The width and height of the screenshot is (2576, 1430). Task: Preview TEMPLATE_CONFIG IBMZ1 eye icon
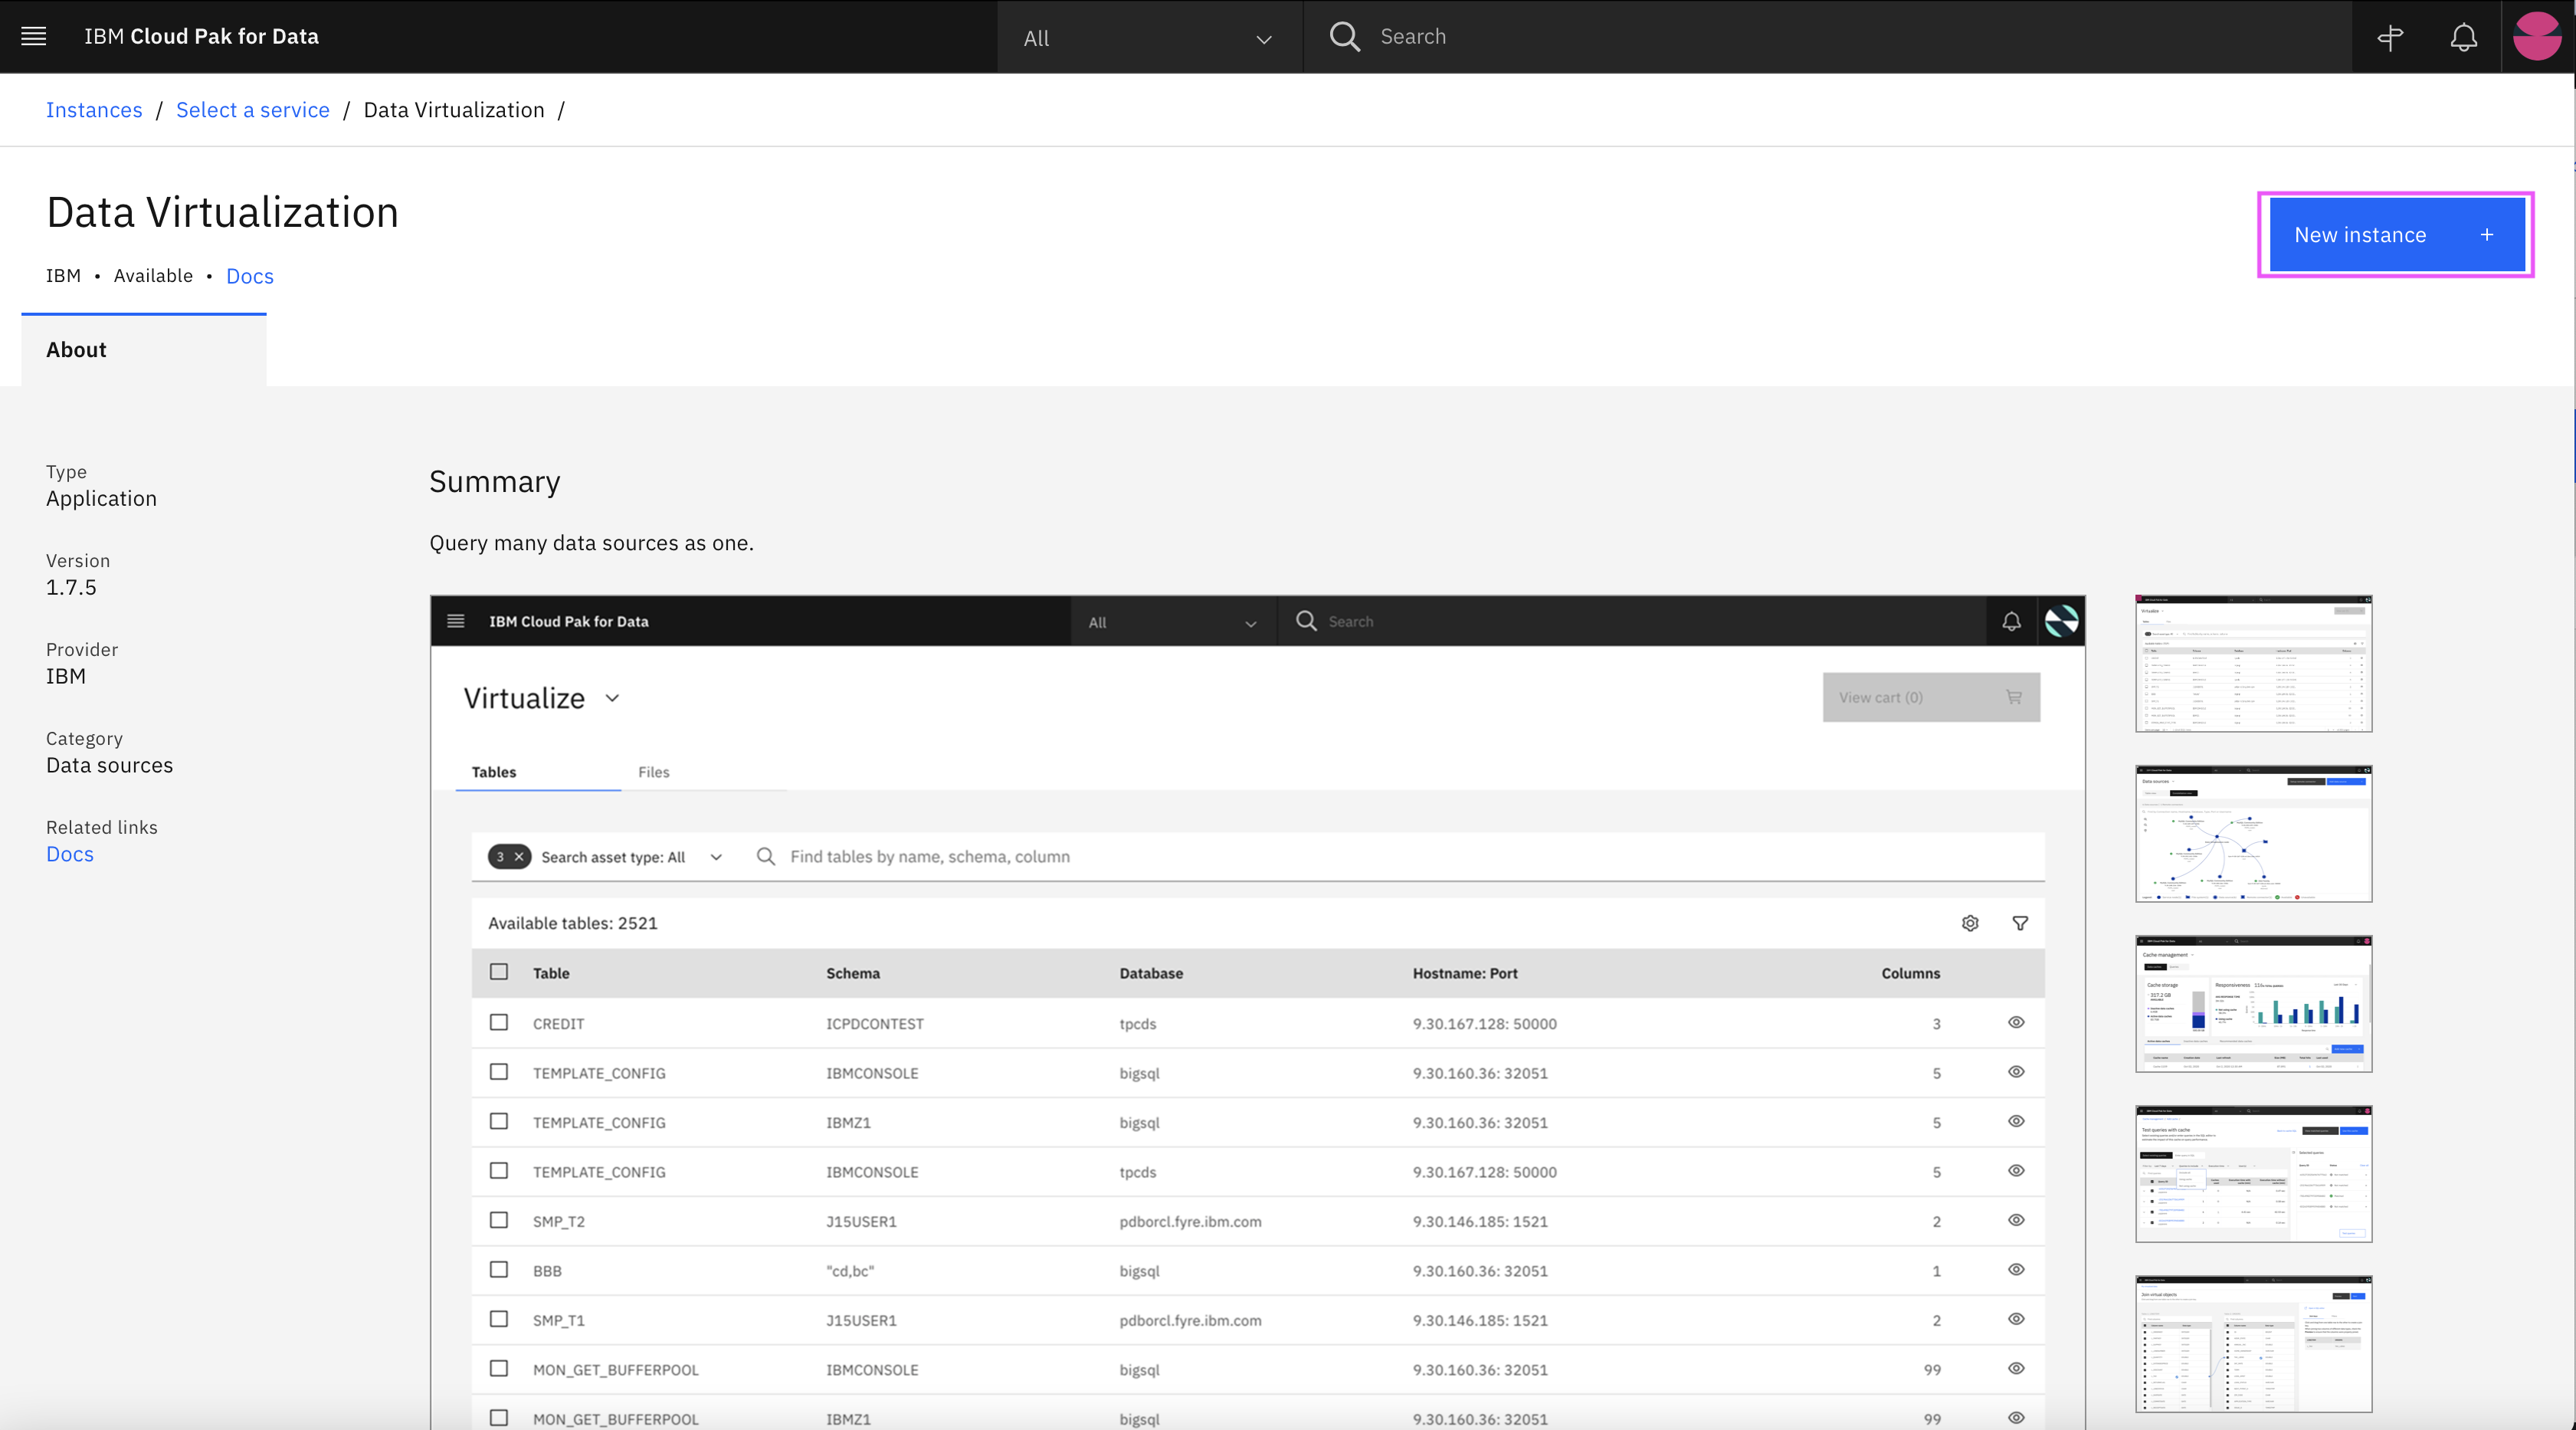point(2016,1121)
